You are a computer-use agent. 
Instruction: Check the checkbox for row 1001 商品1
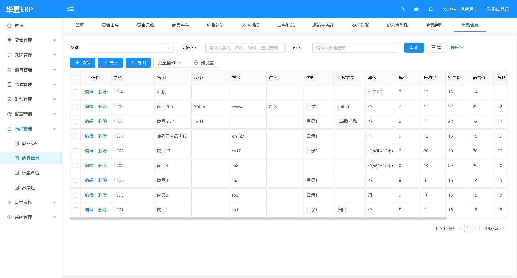[75, 210]
